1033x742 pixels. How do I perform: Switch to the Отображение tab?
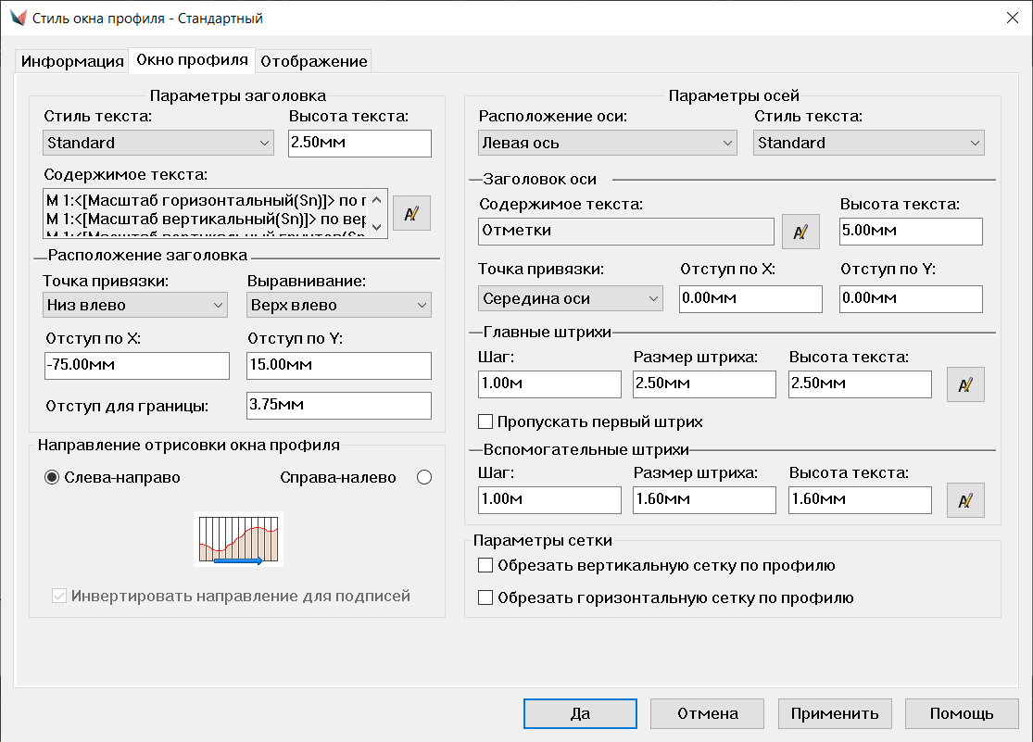[x=314, y=61]
